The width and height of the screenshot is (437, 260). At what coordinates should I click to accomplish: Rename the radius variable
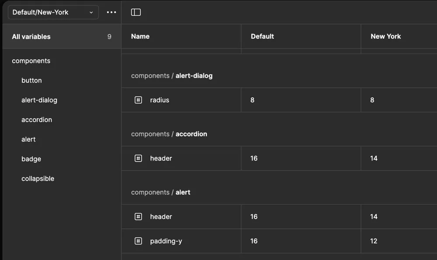click(x=160, y=100)
